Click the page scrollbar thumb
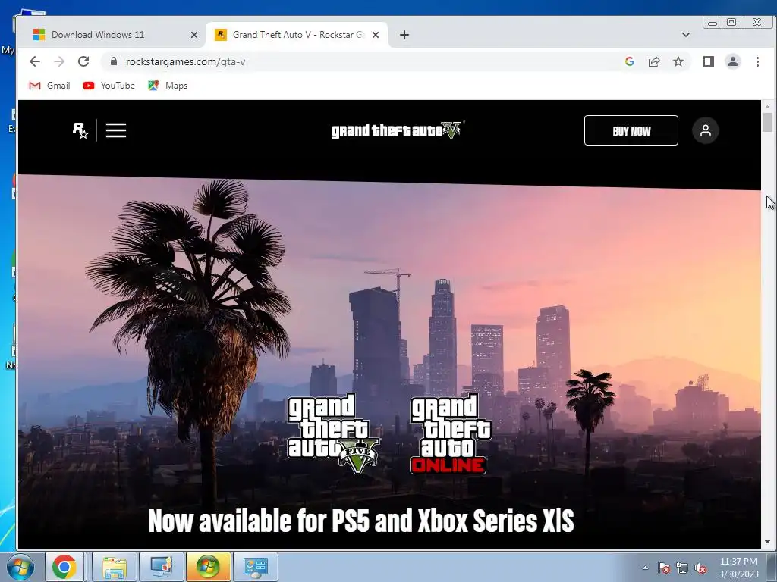Screen dimensions: 777x582 (767, 122)
